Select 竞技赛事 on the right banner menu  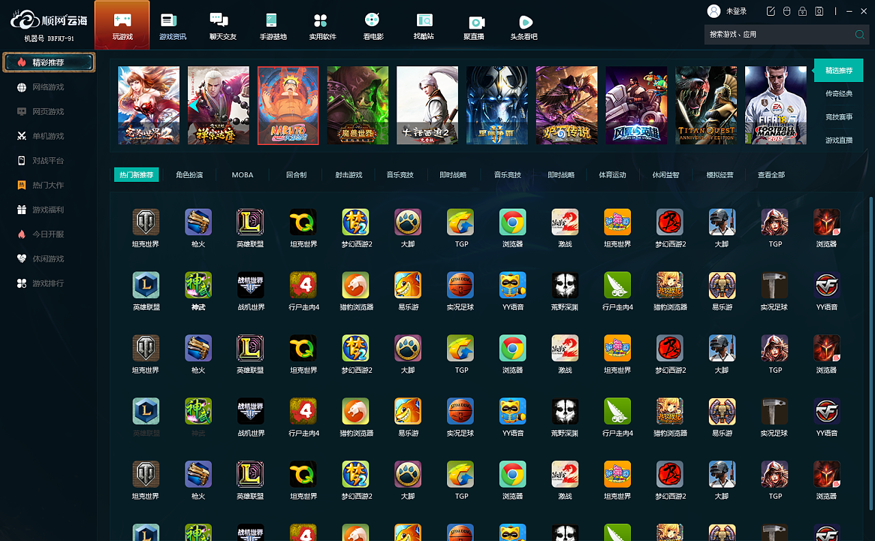point(839,117)
